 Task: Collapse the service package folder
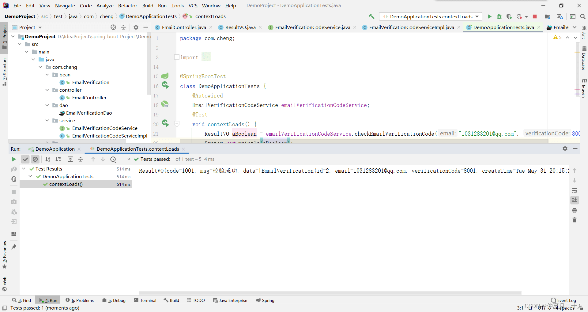point(47,121)
